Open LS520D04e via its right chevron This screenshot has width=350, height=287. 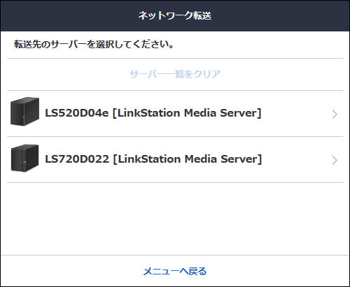click(x=335, y=114)
